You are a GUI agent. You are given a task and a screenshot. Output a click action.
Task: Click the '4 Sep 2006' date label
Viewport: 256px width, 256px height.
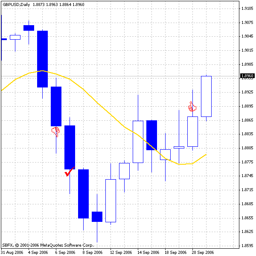tap(38, 253)
